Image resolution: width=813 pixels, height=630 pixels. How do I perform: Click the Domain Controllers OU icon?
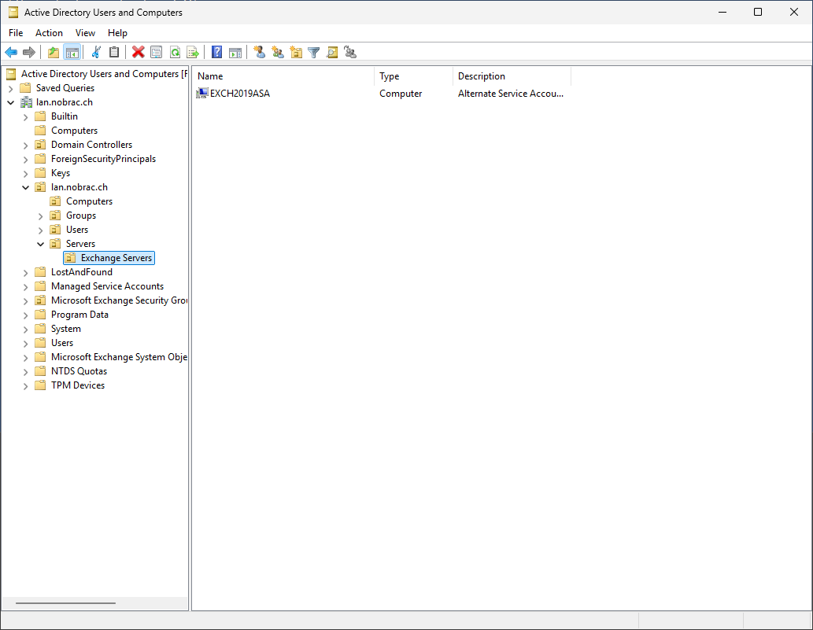40,145
